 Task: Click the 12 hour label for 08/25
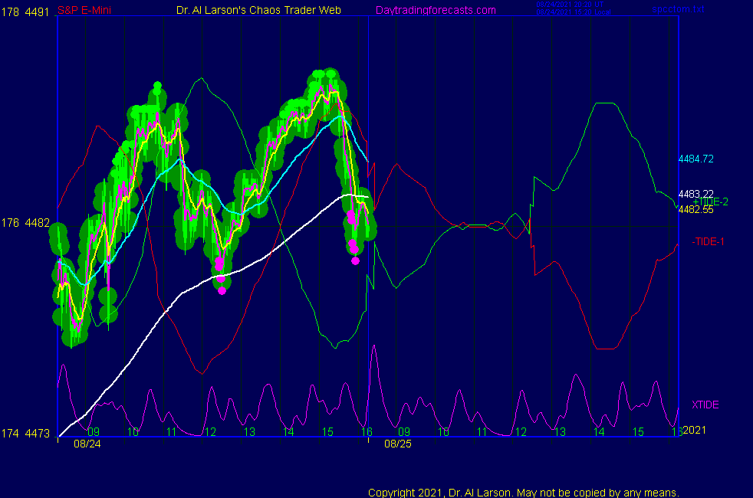tap(521, 432)
